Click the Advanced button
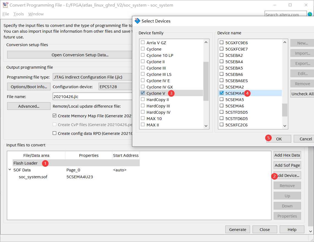Screen dimensions: 314x242 click(29, 106)
